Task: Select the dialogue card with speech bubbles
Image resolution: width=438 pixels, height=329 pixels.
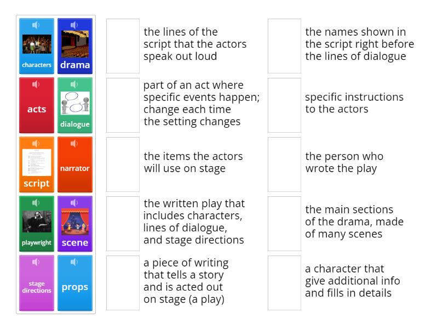Action: [x=74, y=104]
